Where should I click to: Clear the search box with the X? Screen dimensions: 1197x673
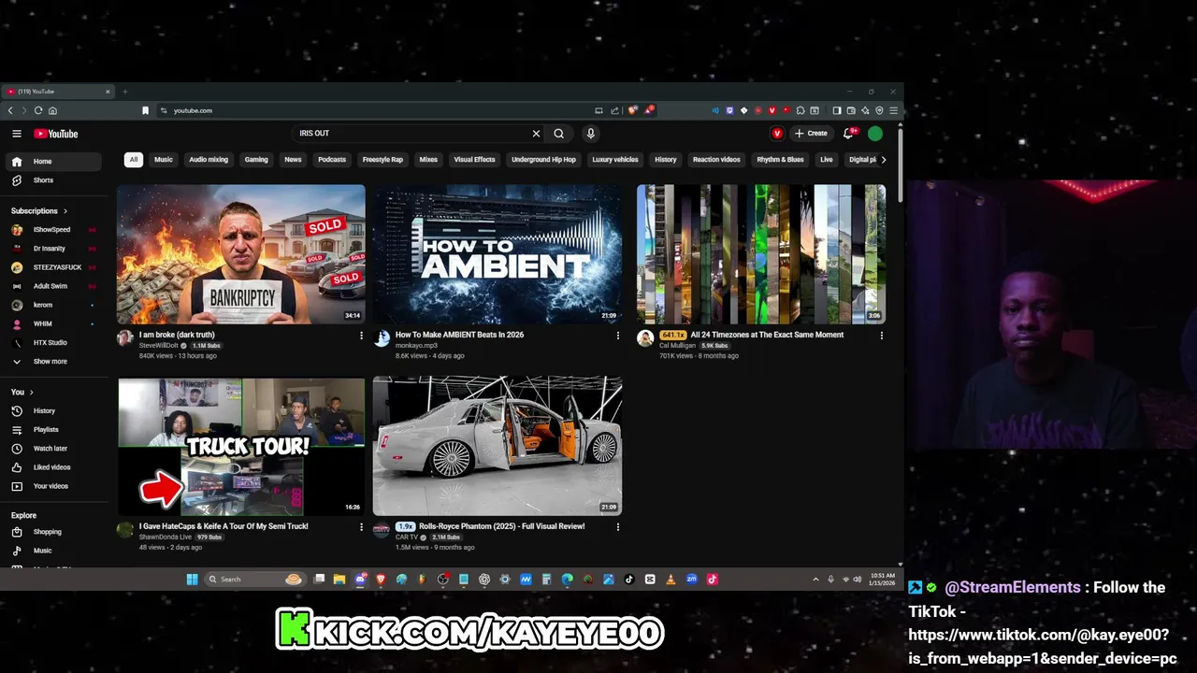536,134
